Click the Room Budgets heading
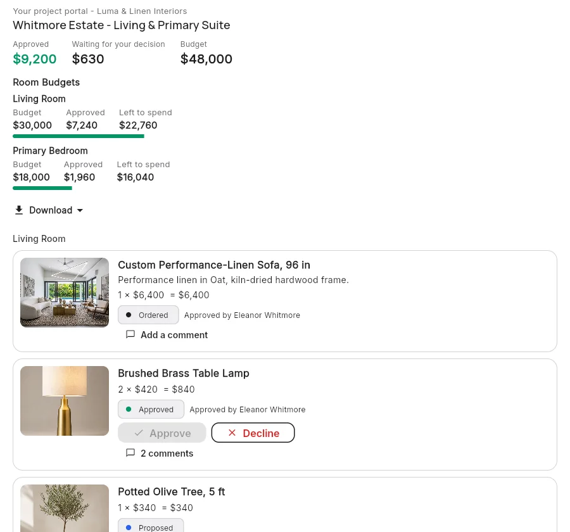The height and width of the screenshot is (532, 570). (46, 82)
